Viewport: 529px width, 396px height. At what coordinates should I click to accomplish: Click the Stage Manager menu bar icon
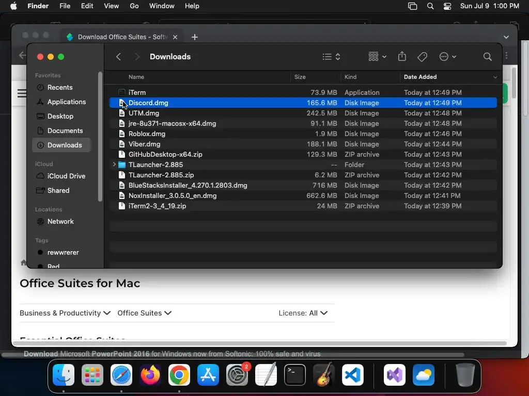[x=412, y=6]
